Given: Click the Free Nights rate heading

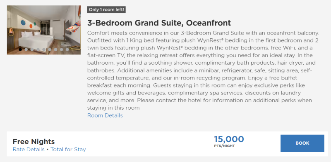Looking at the screenshot, I should coord(34,141).
